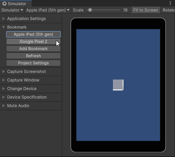Expand the Application Settings section
The width and height of the screenshot is (175, 157).
click(x=31, y=19)
